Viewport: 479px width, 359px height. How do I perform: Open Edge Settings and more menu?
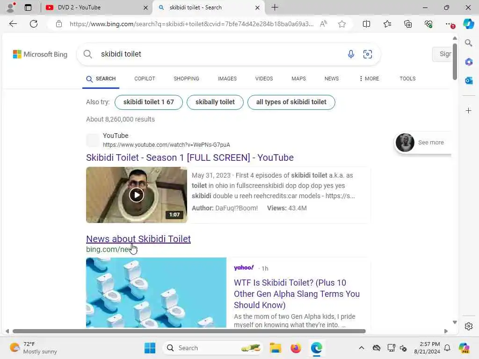(x=449, y=24)
